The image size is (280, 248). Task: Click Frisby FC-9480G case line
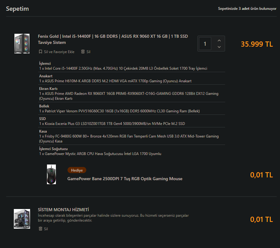click(129, 139)
